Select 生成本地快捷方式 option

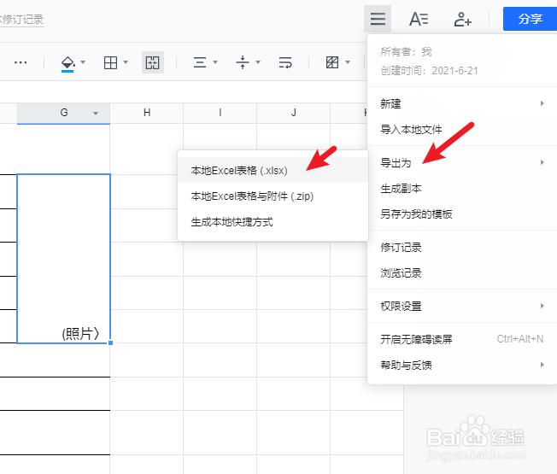(x=273, y=222)
